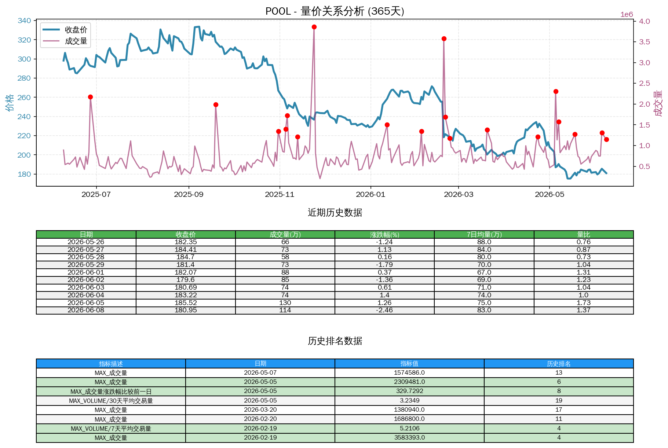
Task: Click the 涨跌幅(%) column header
Action: tap(384, 235)
